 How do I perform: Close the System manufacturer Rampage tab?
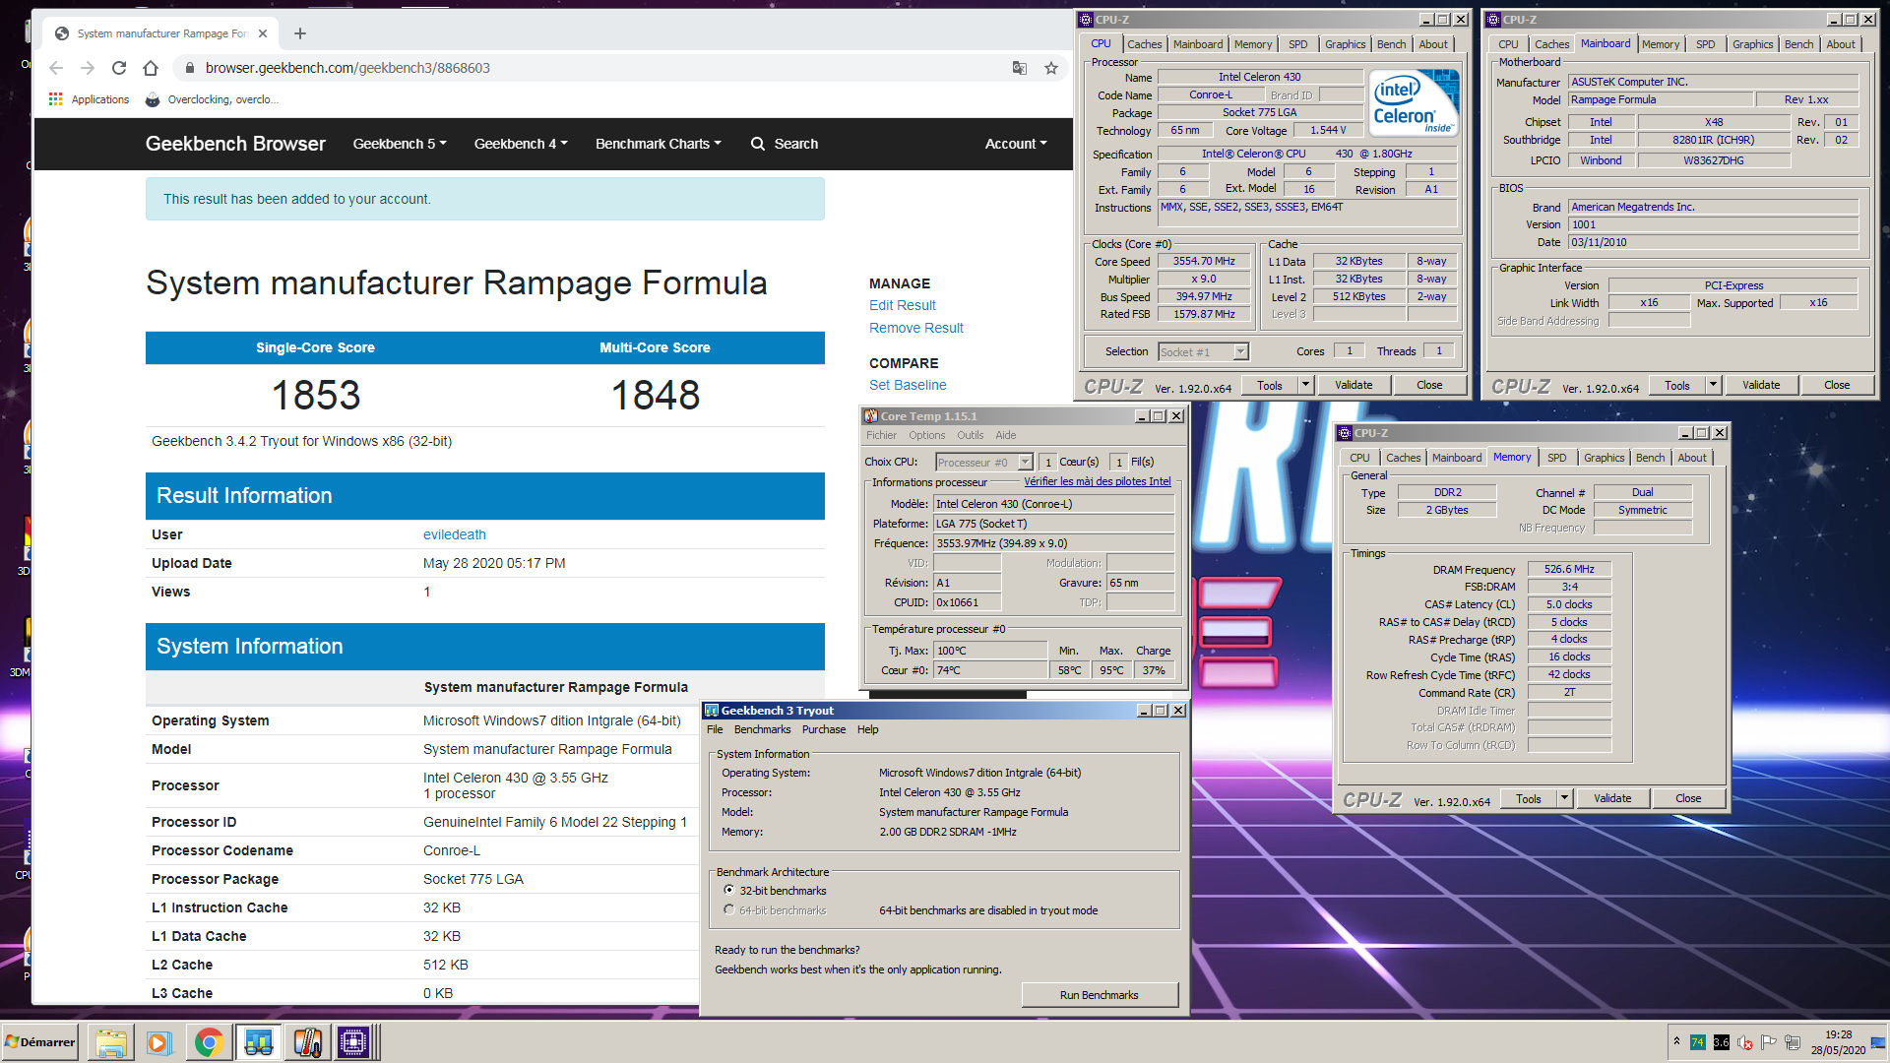(263, 33)
